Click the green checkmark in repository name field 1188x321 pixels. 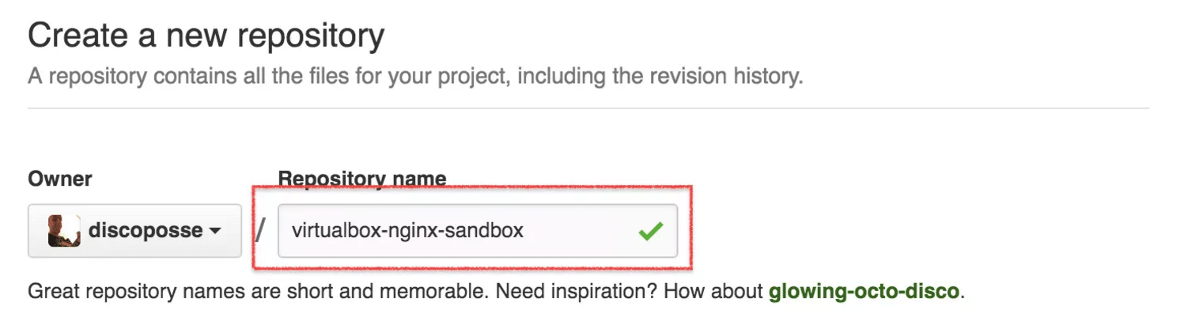pyautogui.click(x=651, y=232)
